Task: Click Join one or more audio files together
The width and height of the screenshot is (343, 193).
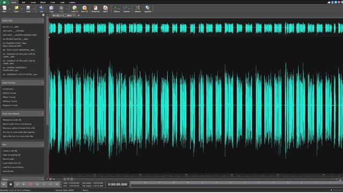Action: (x=19, y=132)
